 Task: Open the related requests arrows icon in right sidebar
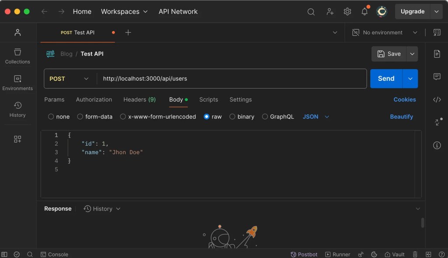point(438,122)
